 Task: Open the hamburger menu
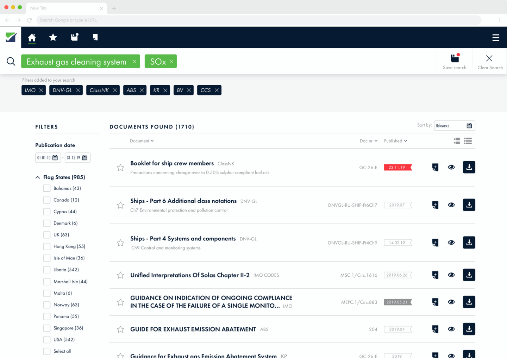click(x=495, y=38)
